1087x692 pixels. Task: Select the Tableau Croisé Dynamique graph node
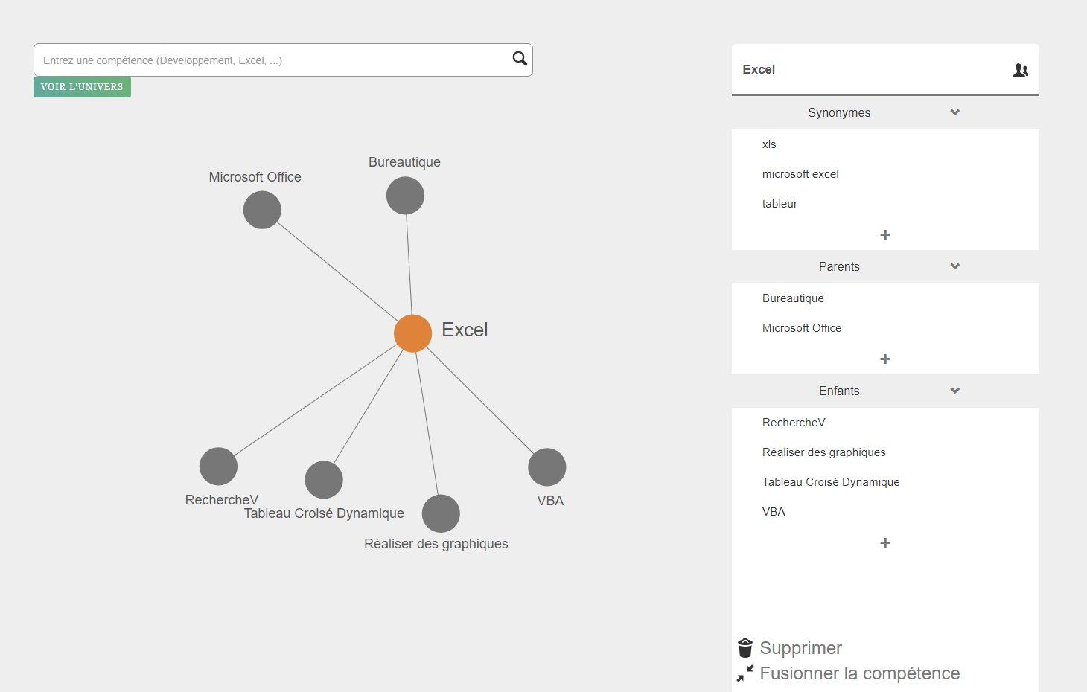point(324,480)
